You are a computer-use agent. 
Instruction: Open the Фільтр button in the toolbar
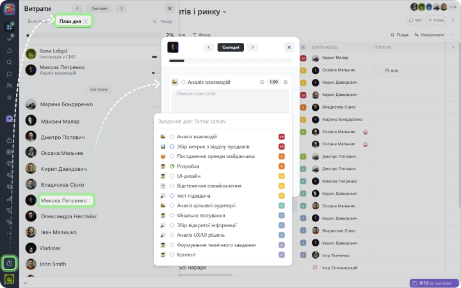pyautogui.click(x=201, y=35)
